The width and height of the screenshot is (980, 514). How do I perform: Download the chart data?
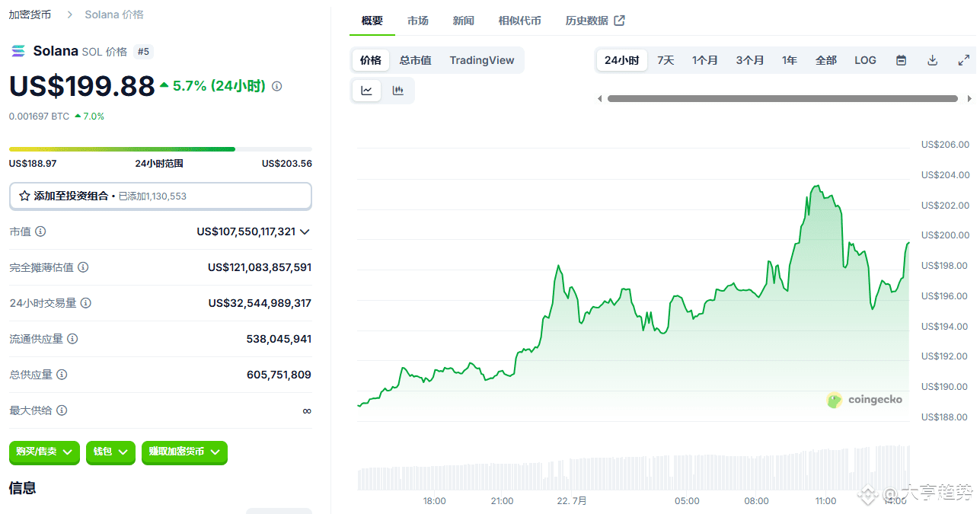pyautogui.click(x=932, y=60)
